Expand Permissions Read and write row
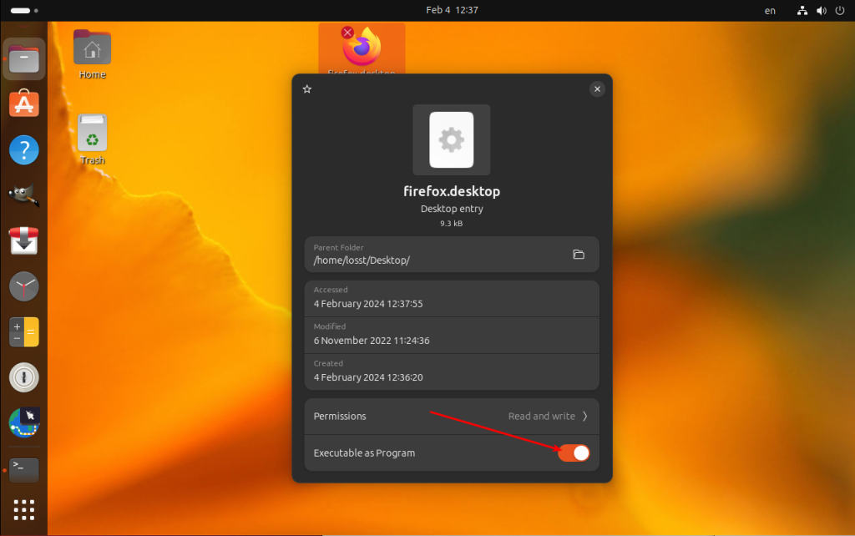 click(x=452, y=416)
